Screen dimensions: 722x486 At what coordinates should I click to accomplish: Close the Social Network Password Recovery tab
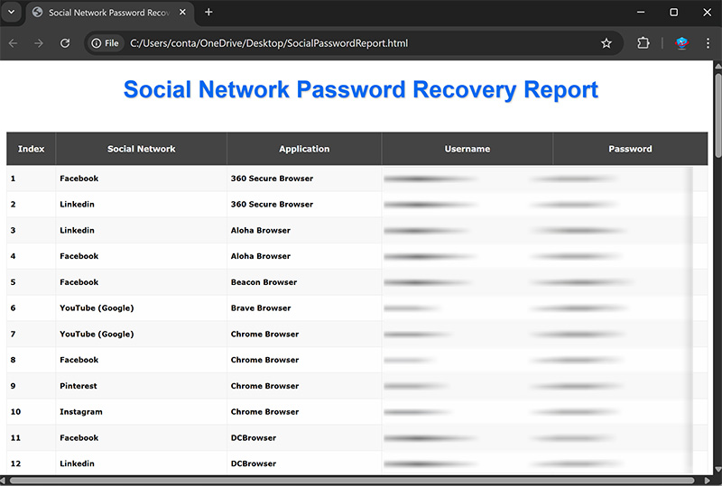183,13
